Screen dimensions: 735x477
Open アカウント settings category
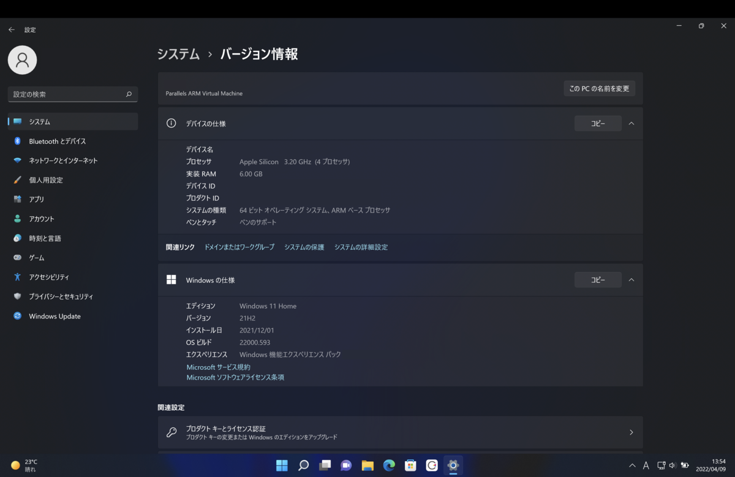[x=73, y=219]
